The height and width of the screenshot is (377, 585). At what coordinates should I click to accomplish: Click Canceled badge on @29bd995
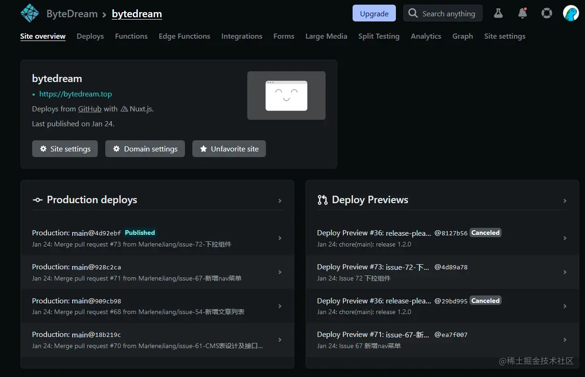[x=485, y=301]
